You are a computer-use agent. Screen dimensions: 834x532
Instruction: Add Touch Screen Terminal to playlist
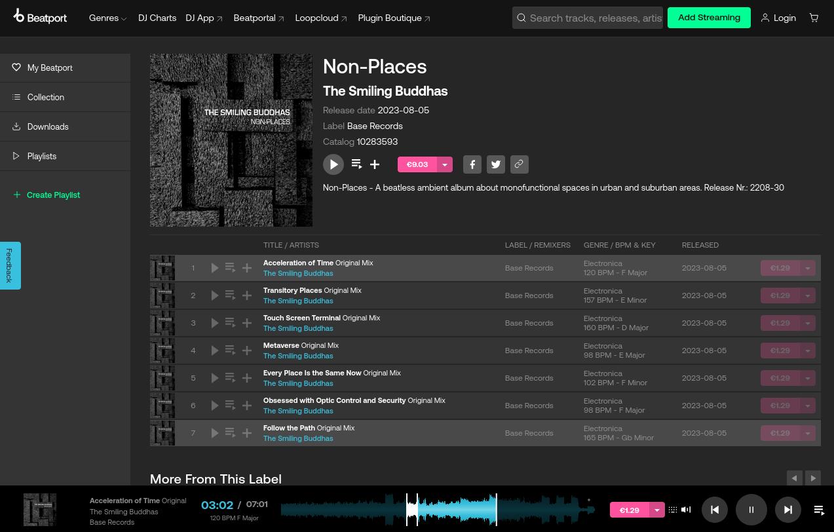point(247,323)
